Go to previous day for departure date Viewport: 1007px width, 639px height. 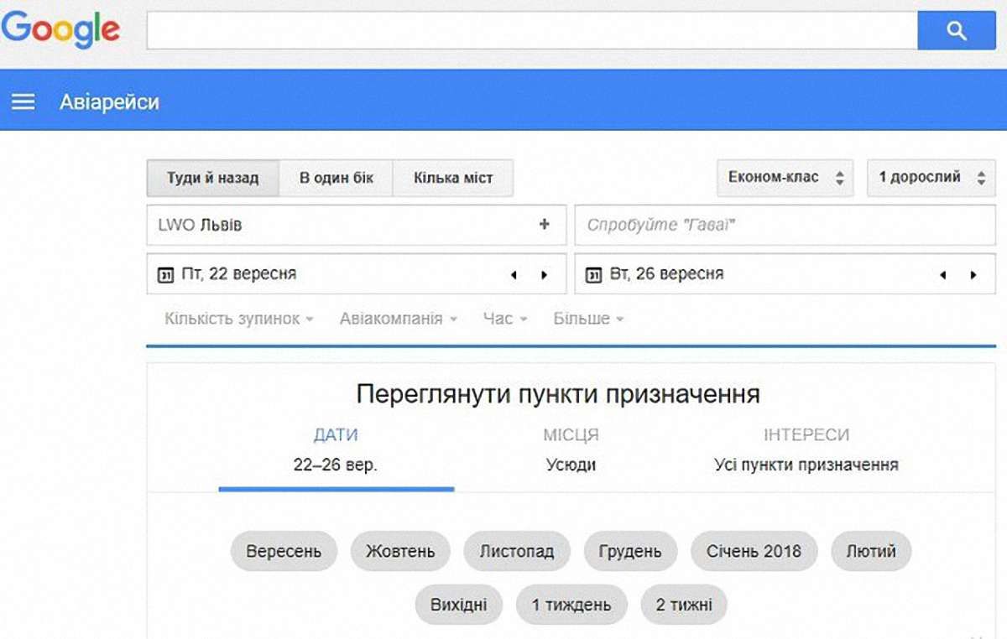(x=514, y=275)
